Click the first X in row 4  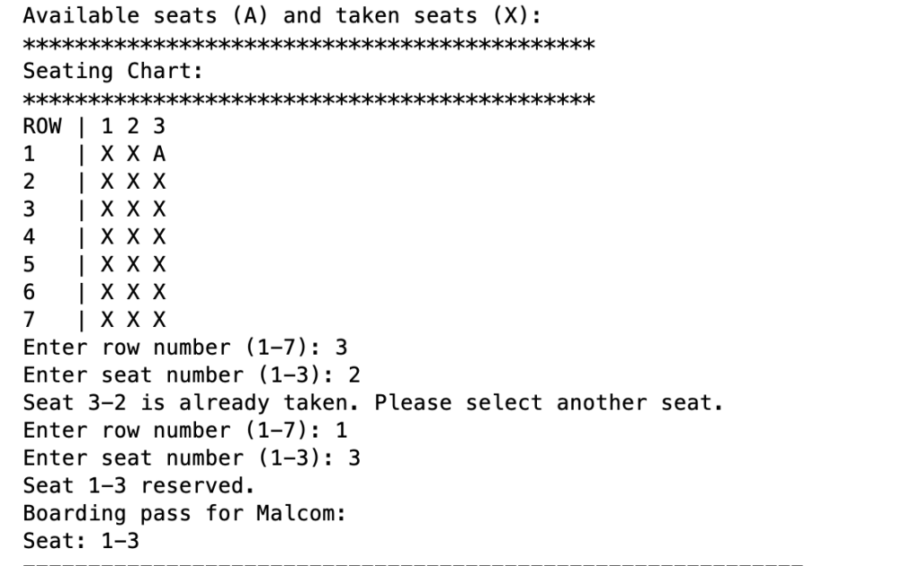point(107,237)
